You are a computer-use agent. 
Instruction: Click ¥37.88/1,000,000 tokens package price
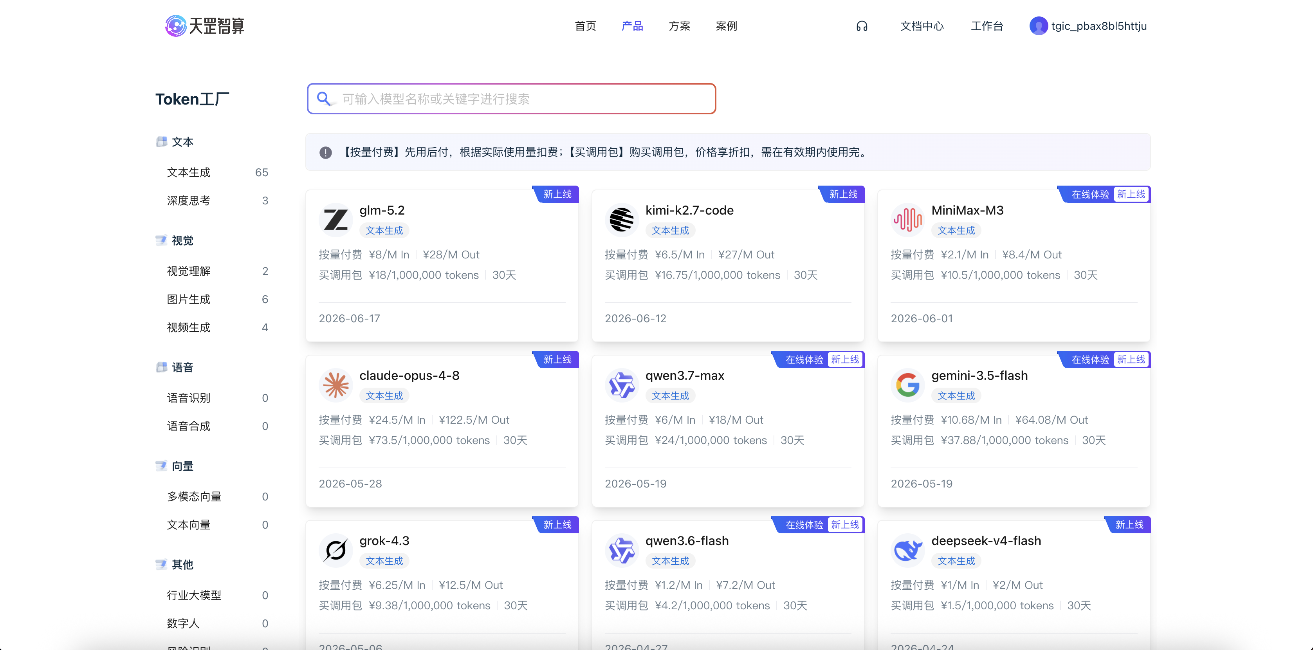pos(1004,440)
